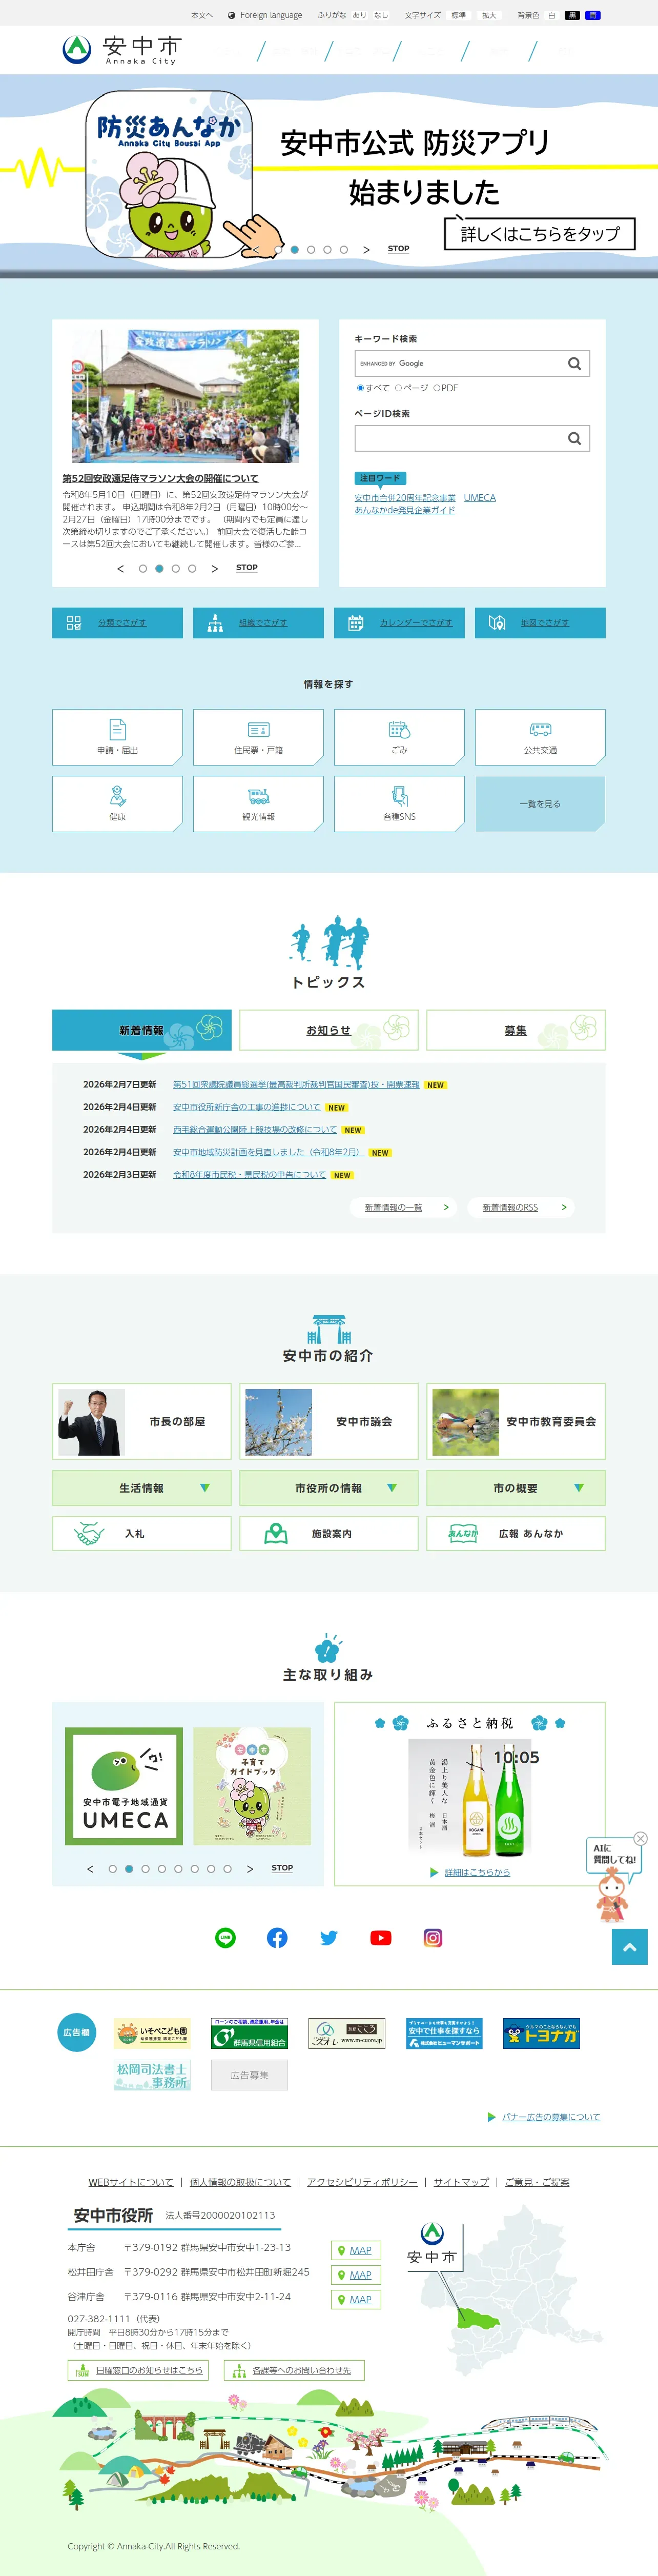Open 入札 handshake link
This screenshot has height=2576, width=658.
141,1533
